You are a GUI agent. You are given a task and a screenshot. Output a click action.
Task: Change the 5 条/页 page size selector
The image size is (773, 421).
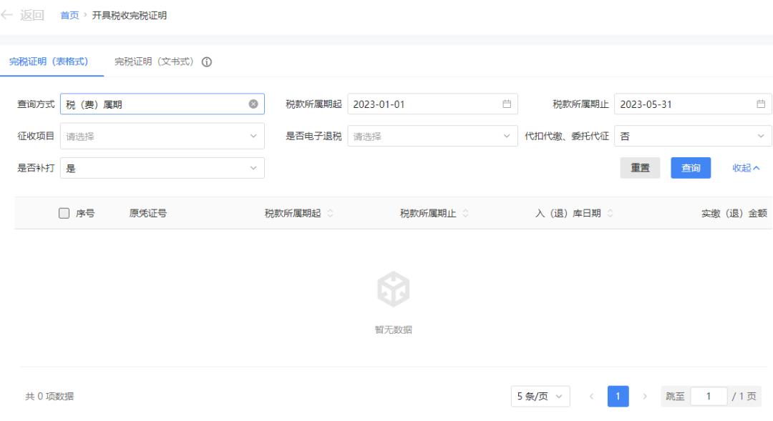click(540, 396)
